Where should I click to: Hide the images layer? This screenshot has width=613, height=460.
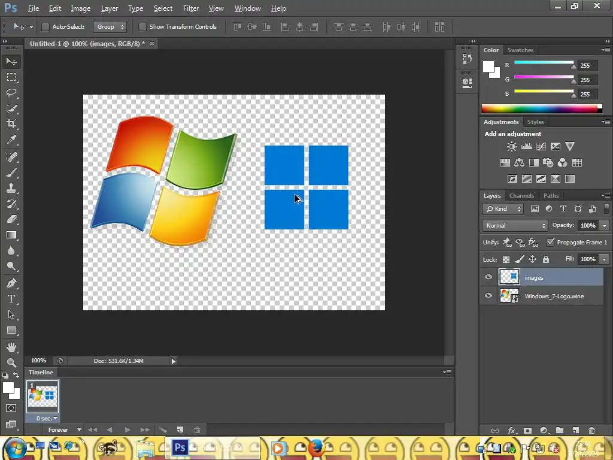488,277
